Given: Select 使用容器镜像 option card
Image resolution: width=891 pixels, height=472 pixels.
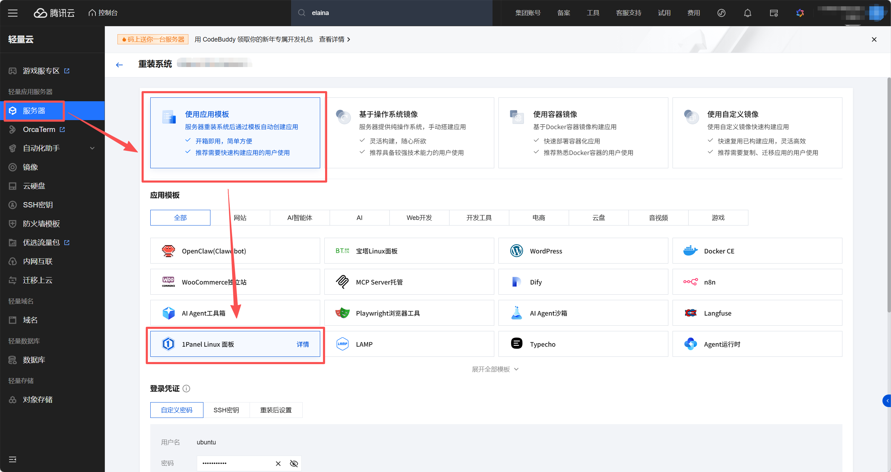Looking at the screenshot, I should point(583,133).
